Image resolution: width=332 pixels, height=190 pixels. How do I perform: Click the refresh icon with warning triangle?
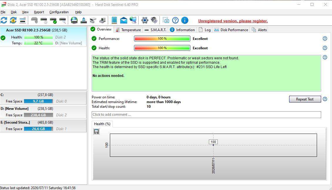13,20
